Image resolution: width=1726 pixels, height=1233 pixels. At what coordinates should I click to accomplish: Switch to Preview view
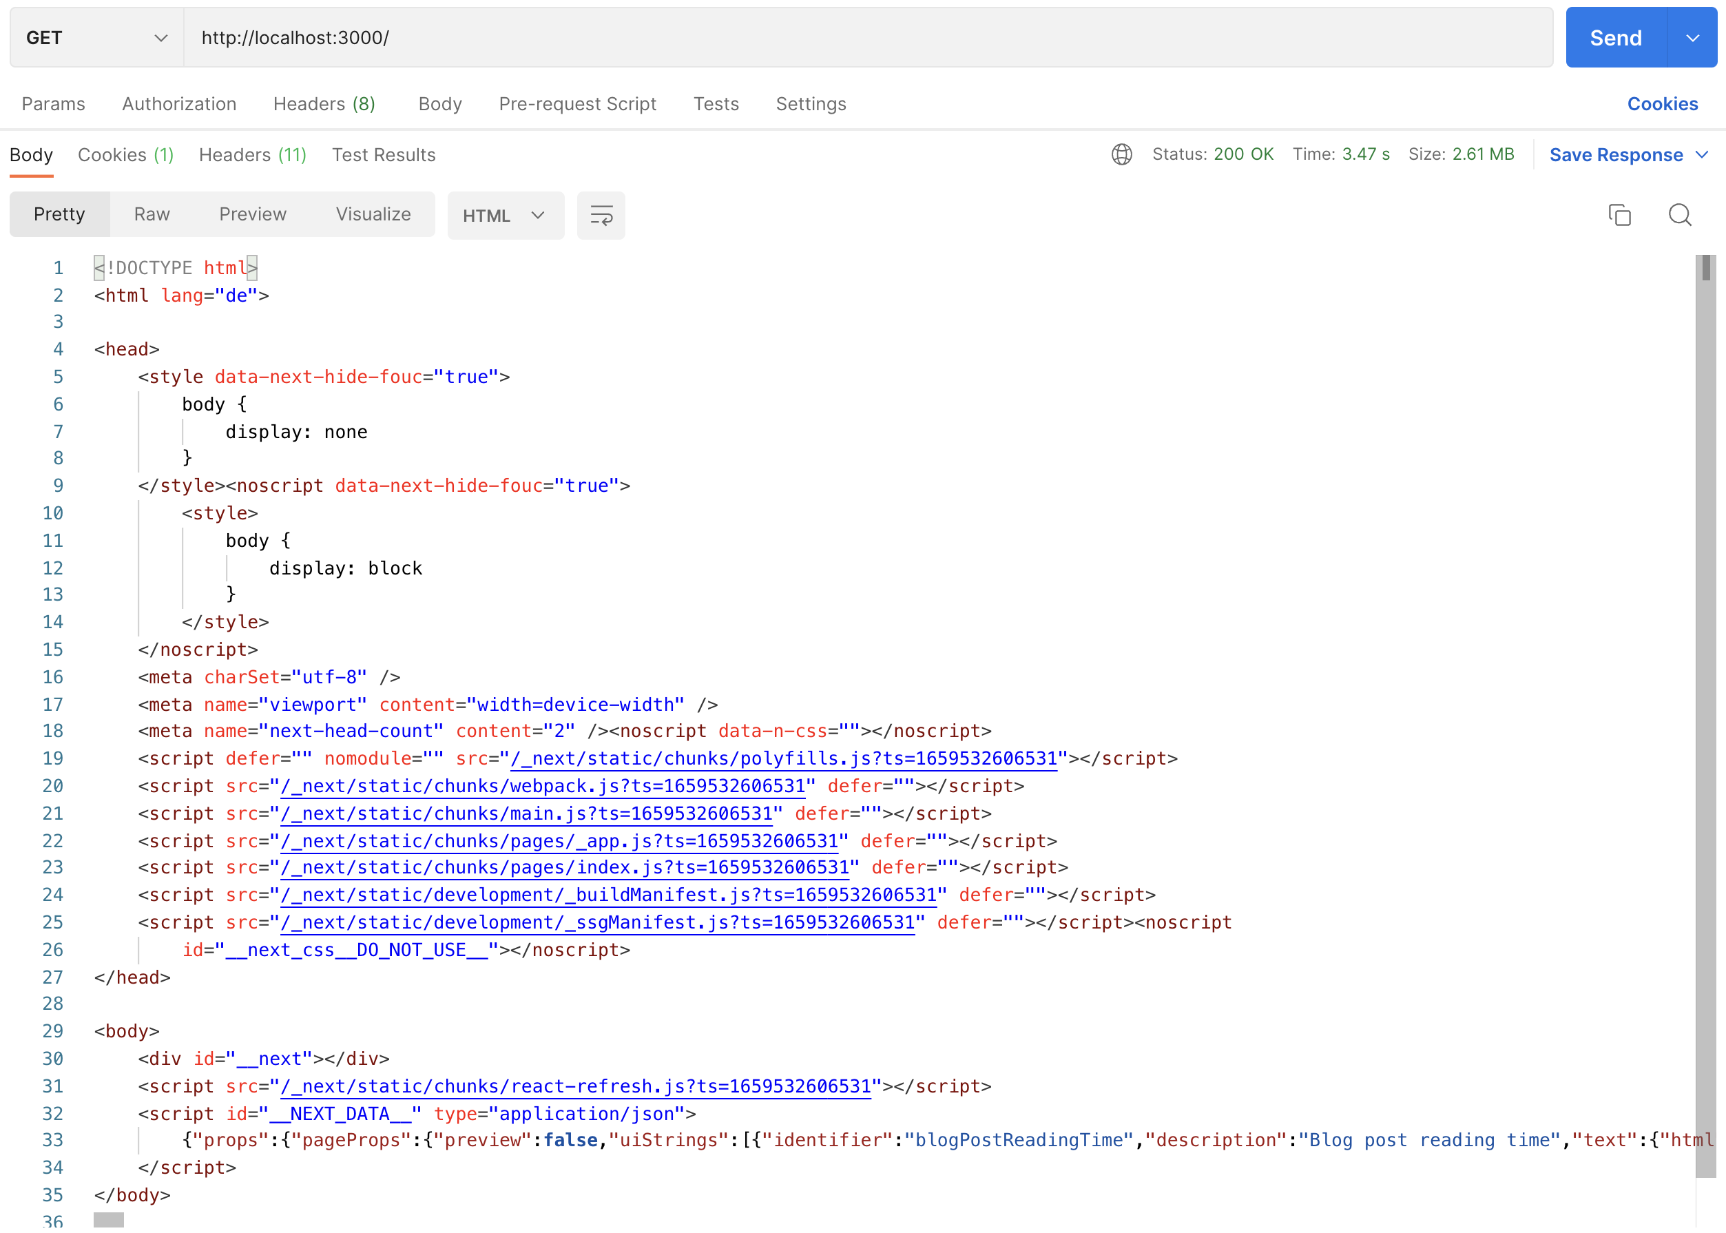[253, 214]
